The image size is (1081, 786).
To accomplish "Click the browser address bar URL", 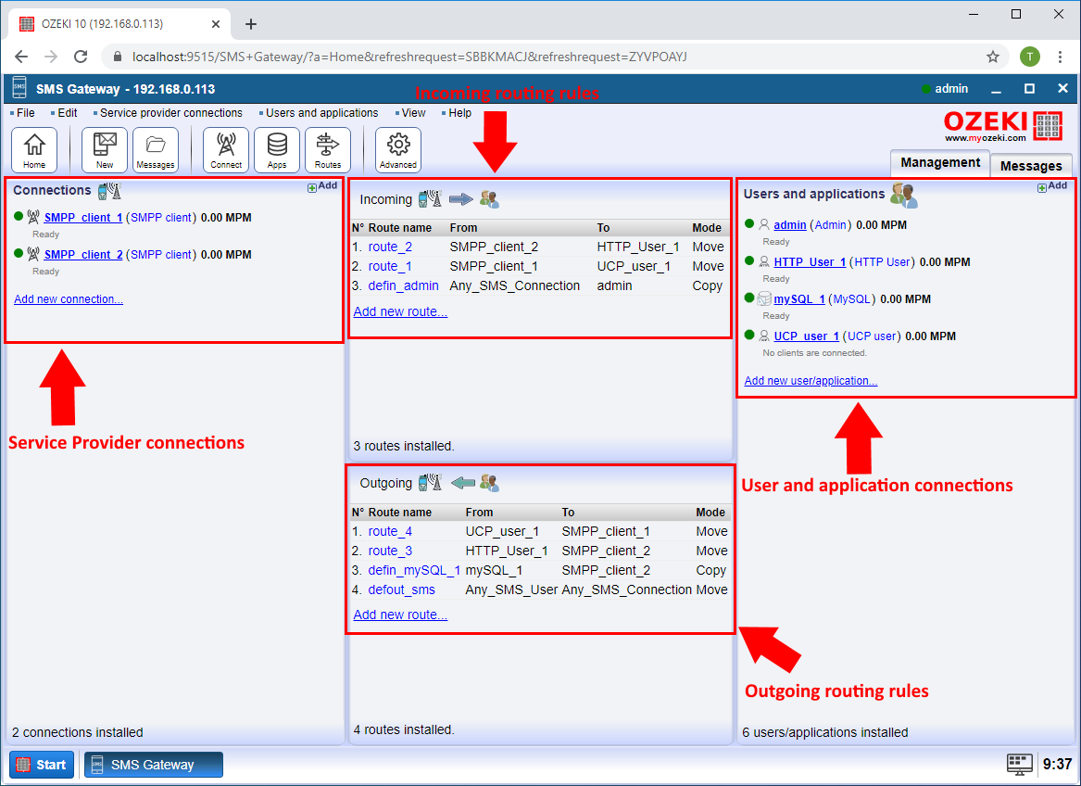I will [x=409, y=57].
